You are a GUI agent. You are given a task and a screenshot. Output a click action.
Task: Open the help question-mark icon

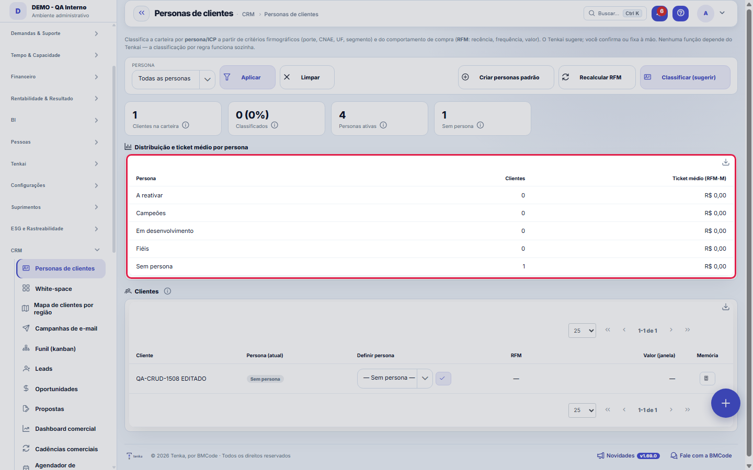(x=680, y=14)
